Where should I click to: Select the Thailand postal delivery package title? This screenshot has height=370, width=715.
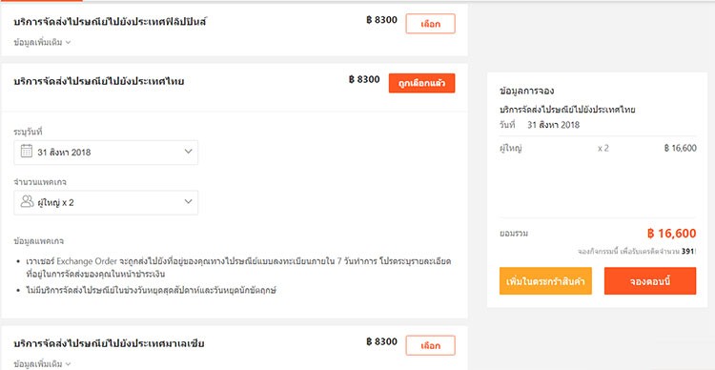pyautogui.click(x=99, y=82)
